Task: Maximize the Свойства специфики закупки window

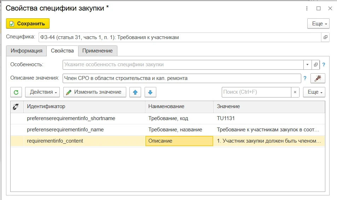Action: click(319, 8)
